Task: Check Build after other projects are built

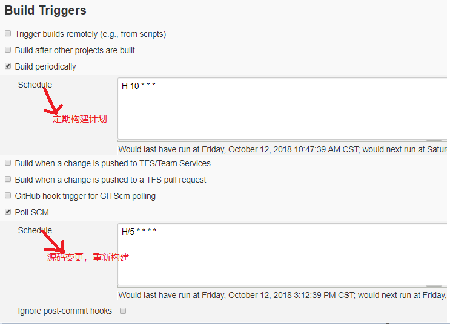Action: coord(8,50)
